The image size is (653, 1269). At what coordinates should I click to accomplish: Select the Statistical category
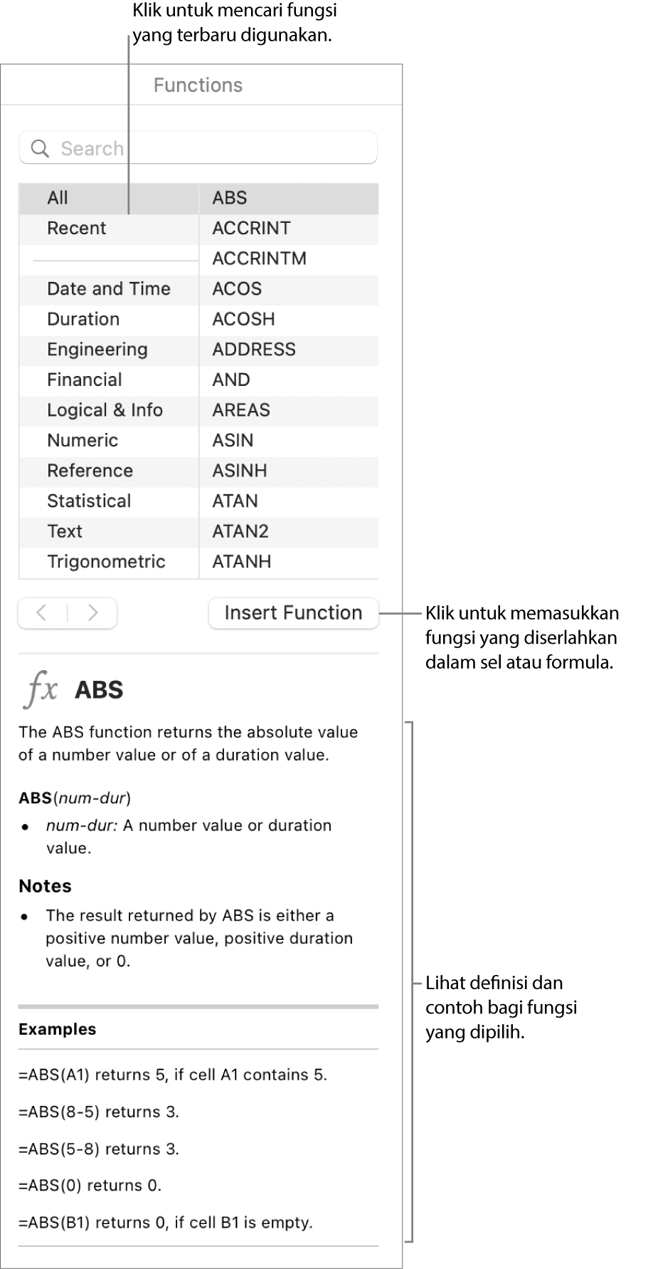click(x=89, y=501)
